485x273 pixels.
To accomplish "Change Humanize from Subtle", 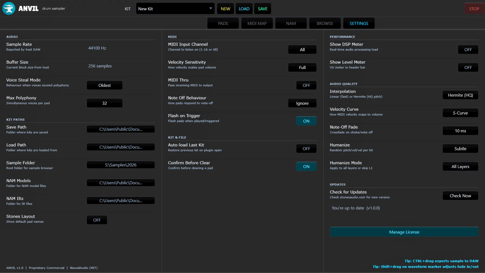I will (460, 149).
